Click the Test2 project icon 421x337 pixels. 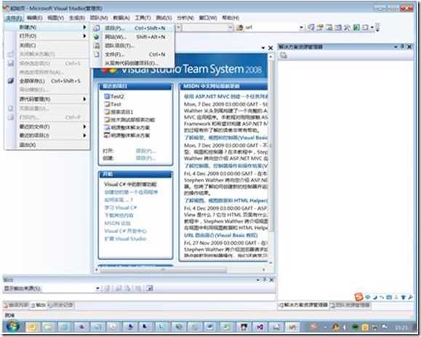(x=107, y=97)
